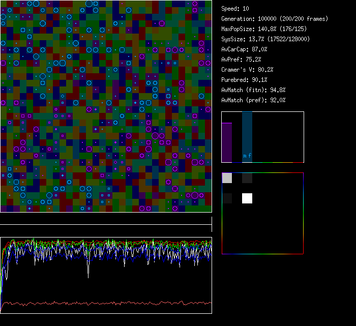Click the AvMatch (pref) statistic line
This screenshot has width=356, height=326.
[x=253, y=100]
